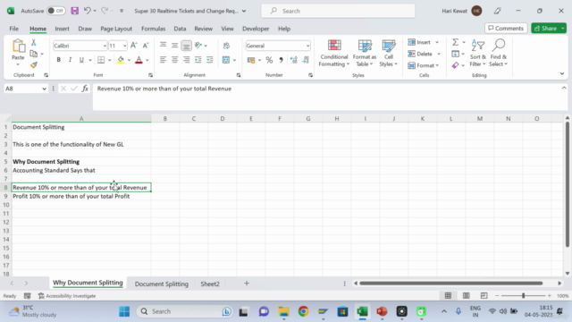Toggle Underline formatting
572x322 pixels.
coord(81,60)
